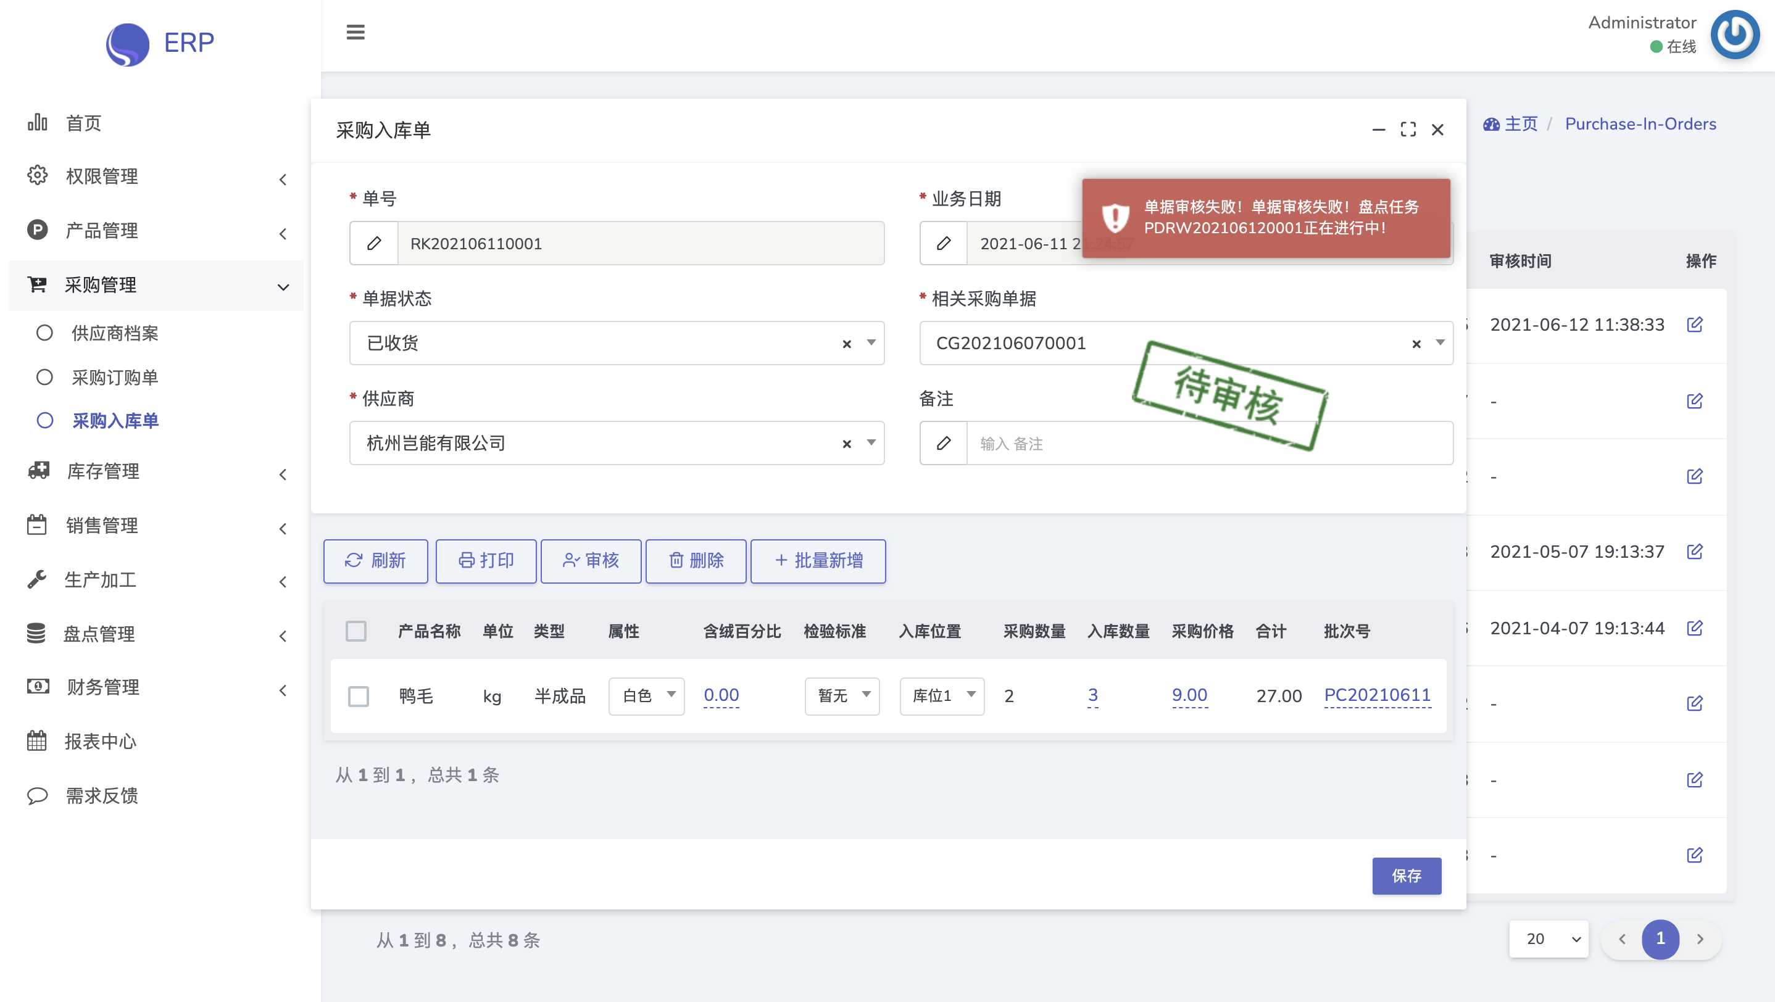Click the dashboard icon next to 主页 breadcrumb
This screenshot has width=1775, height=1002.
tap(1491, 124)
